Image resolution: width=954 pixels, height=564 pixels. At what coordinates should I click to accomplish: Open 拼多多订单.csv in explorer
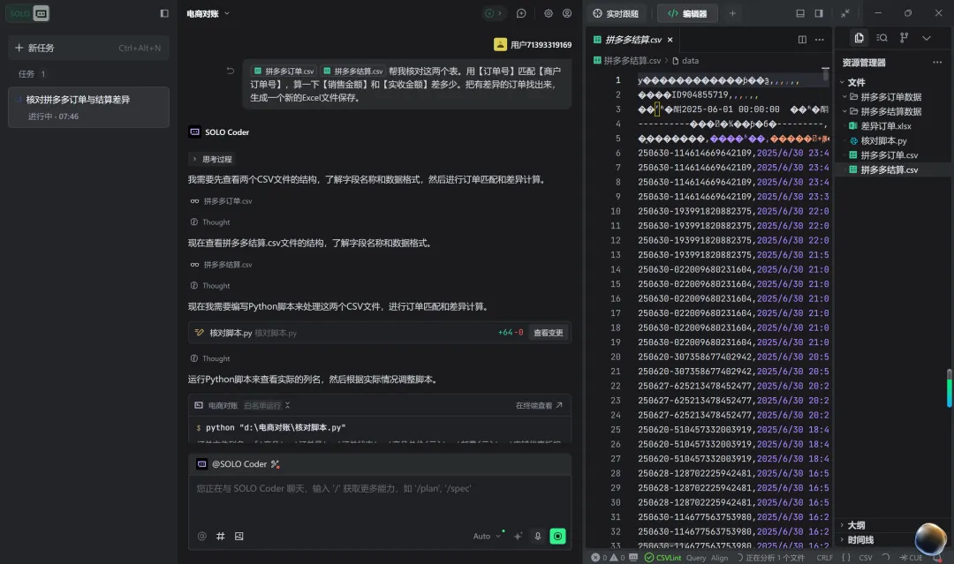tap(892, 155)
